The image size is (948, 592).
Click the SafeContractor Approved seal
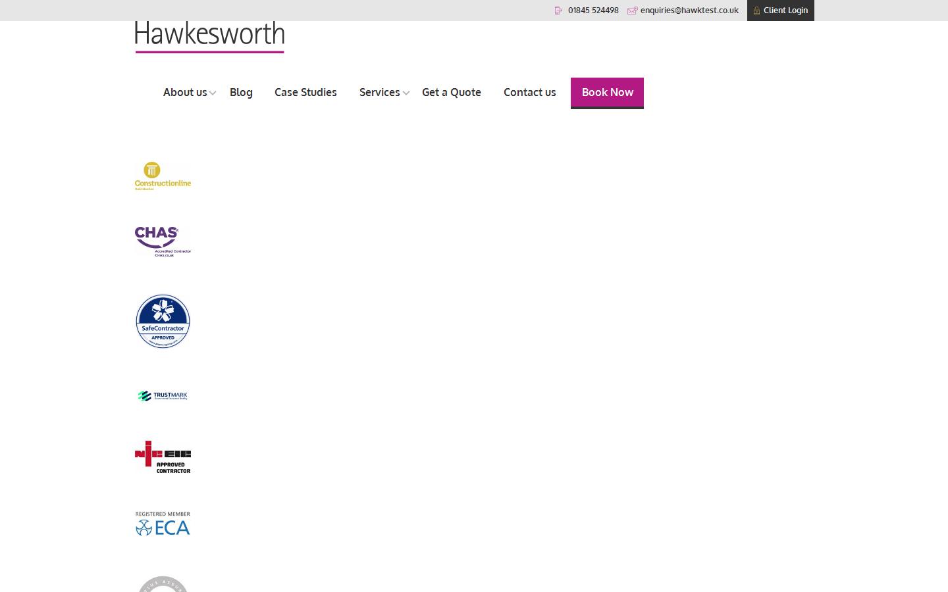point(163,321)
